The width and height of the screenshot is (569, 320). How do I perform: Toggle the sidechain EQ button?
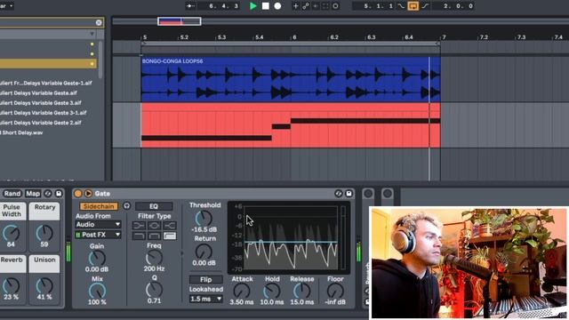point(154,206)
